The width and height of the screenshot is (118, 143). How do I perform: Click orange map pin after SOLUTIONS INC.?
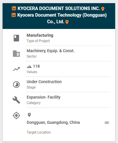click(103, 9)
